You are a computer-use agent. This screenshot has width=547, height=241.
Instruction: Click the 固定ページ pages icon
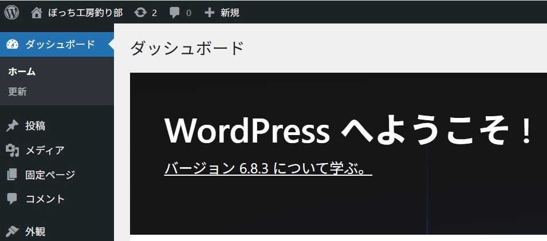13,175
